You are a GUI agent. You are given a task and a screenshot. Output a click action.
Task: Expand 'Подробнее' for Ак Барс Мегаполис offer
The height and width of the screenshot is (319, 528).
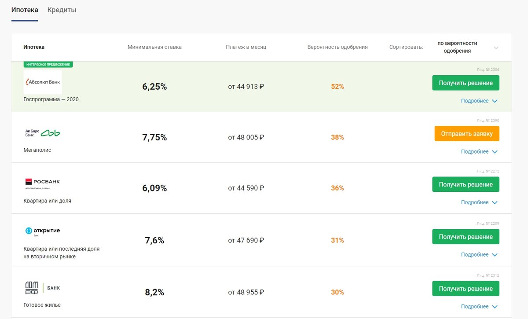click(479, 151)
